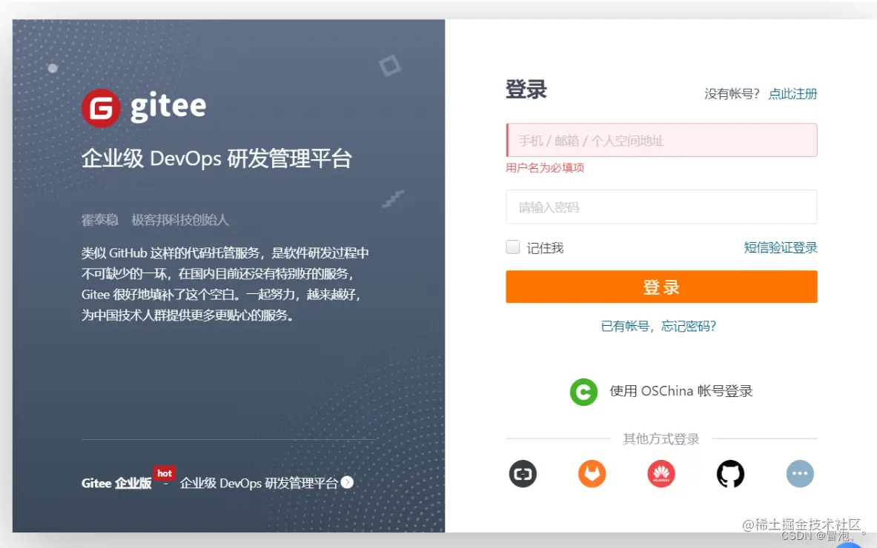Click the gitee wordmark text
877x548 pixels.
168,108
